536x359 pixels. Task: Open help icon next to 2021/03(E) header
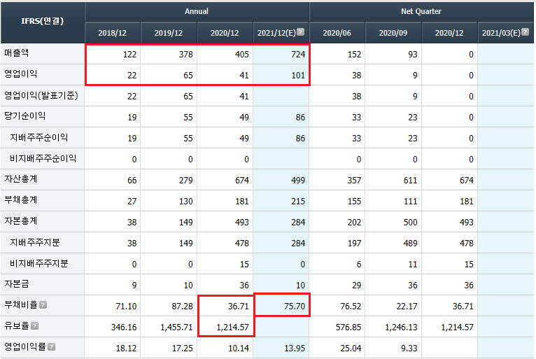(526, 32)
